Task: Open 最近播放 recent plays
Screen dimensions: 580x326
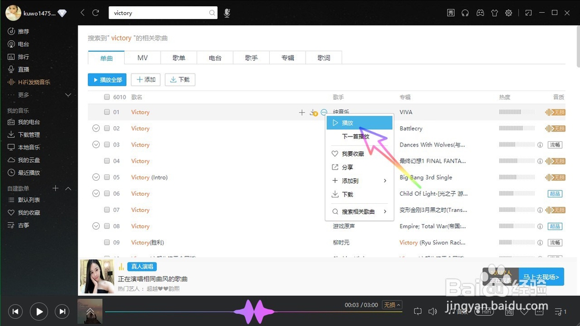Action: (x=24, y=173)
